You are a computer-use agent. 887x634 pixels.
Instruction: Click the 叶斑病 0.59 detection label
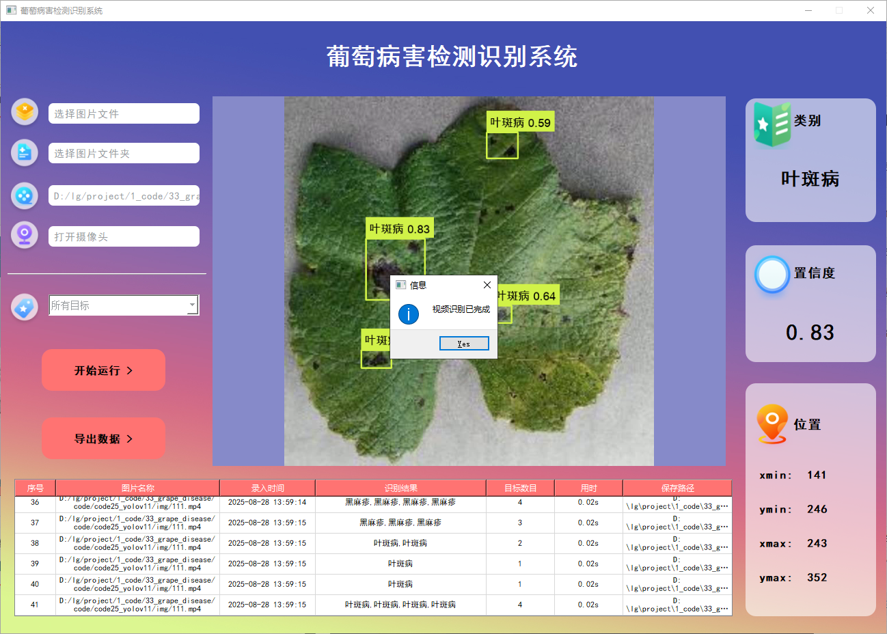[520, 122]
